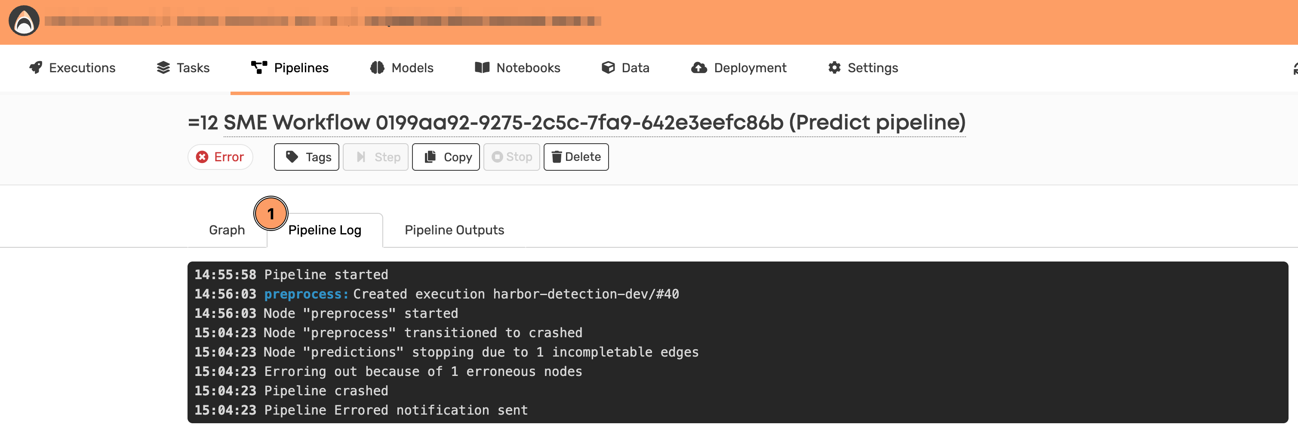Open the Pipeline Outputs tab

click(x=454, y=230)
